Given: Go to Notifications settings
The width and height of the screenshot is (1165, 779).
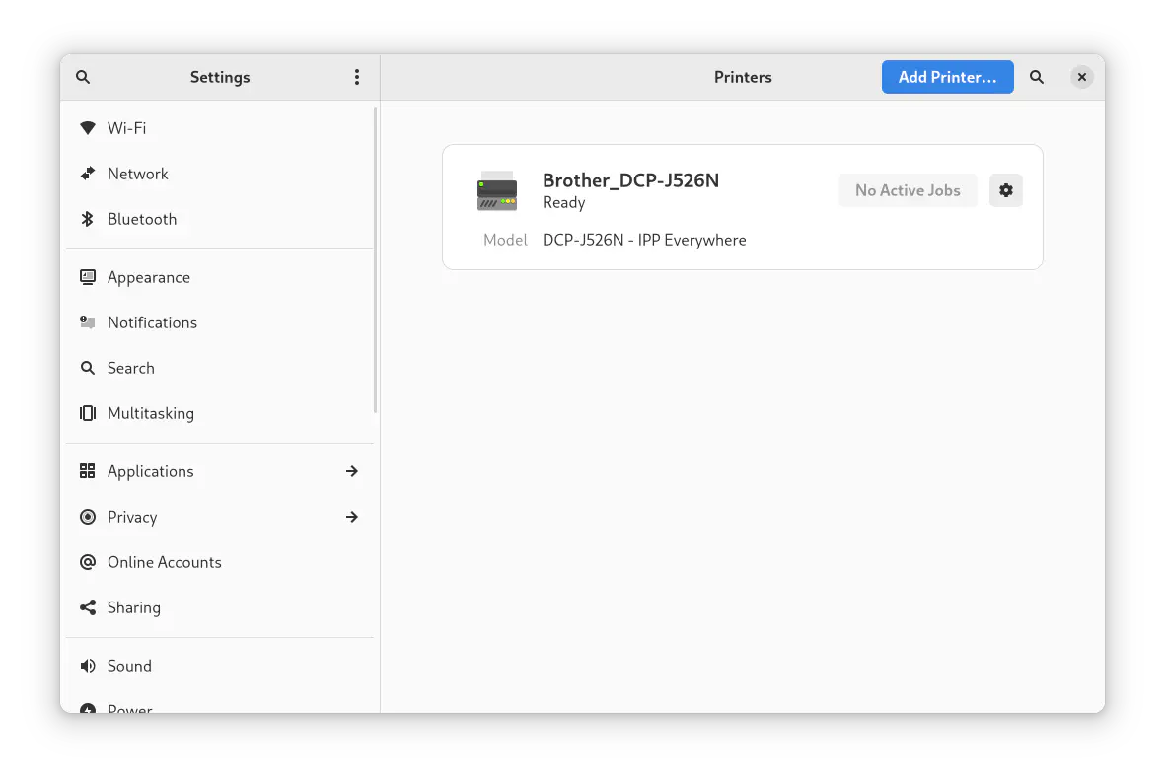Looking at the screenshot, I should click(152, 322).
